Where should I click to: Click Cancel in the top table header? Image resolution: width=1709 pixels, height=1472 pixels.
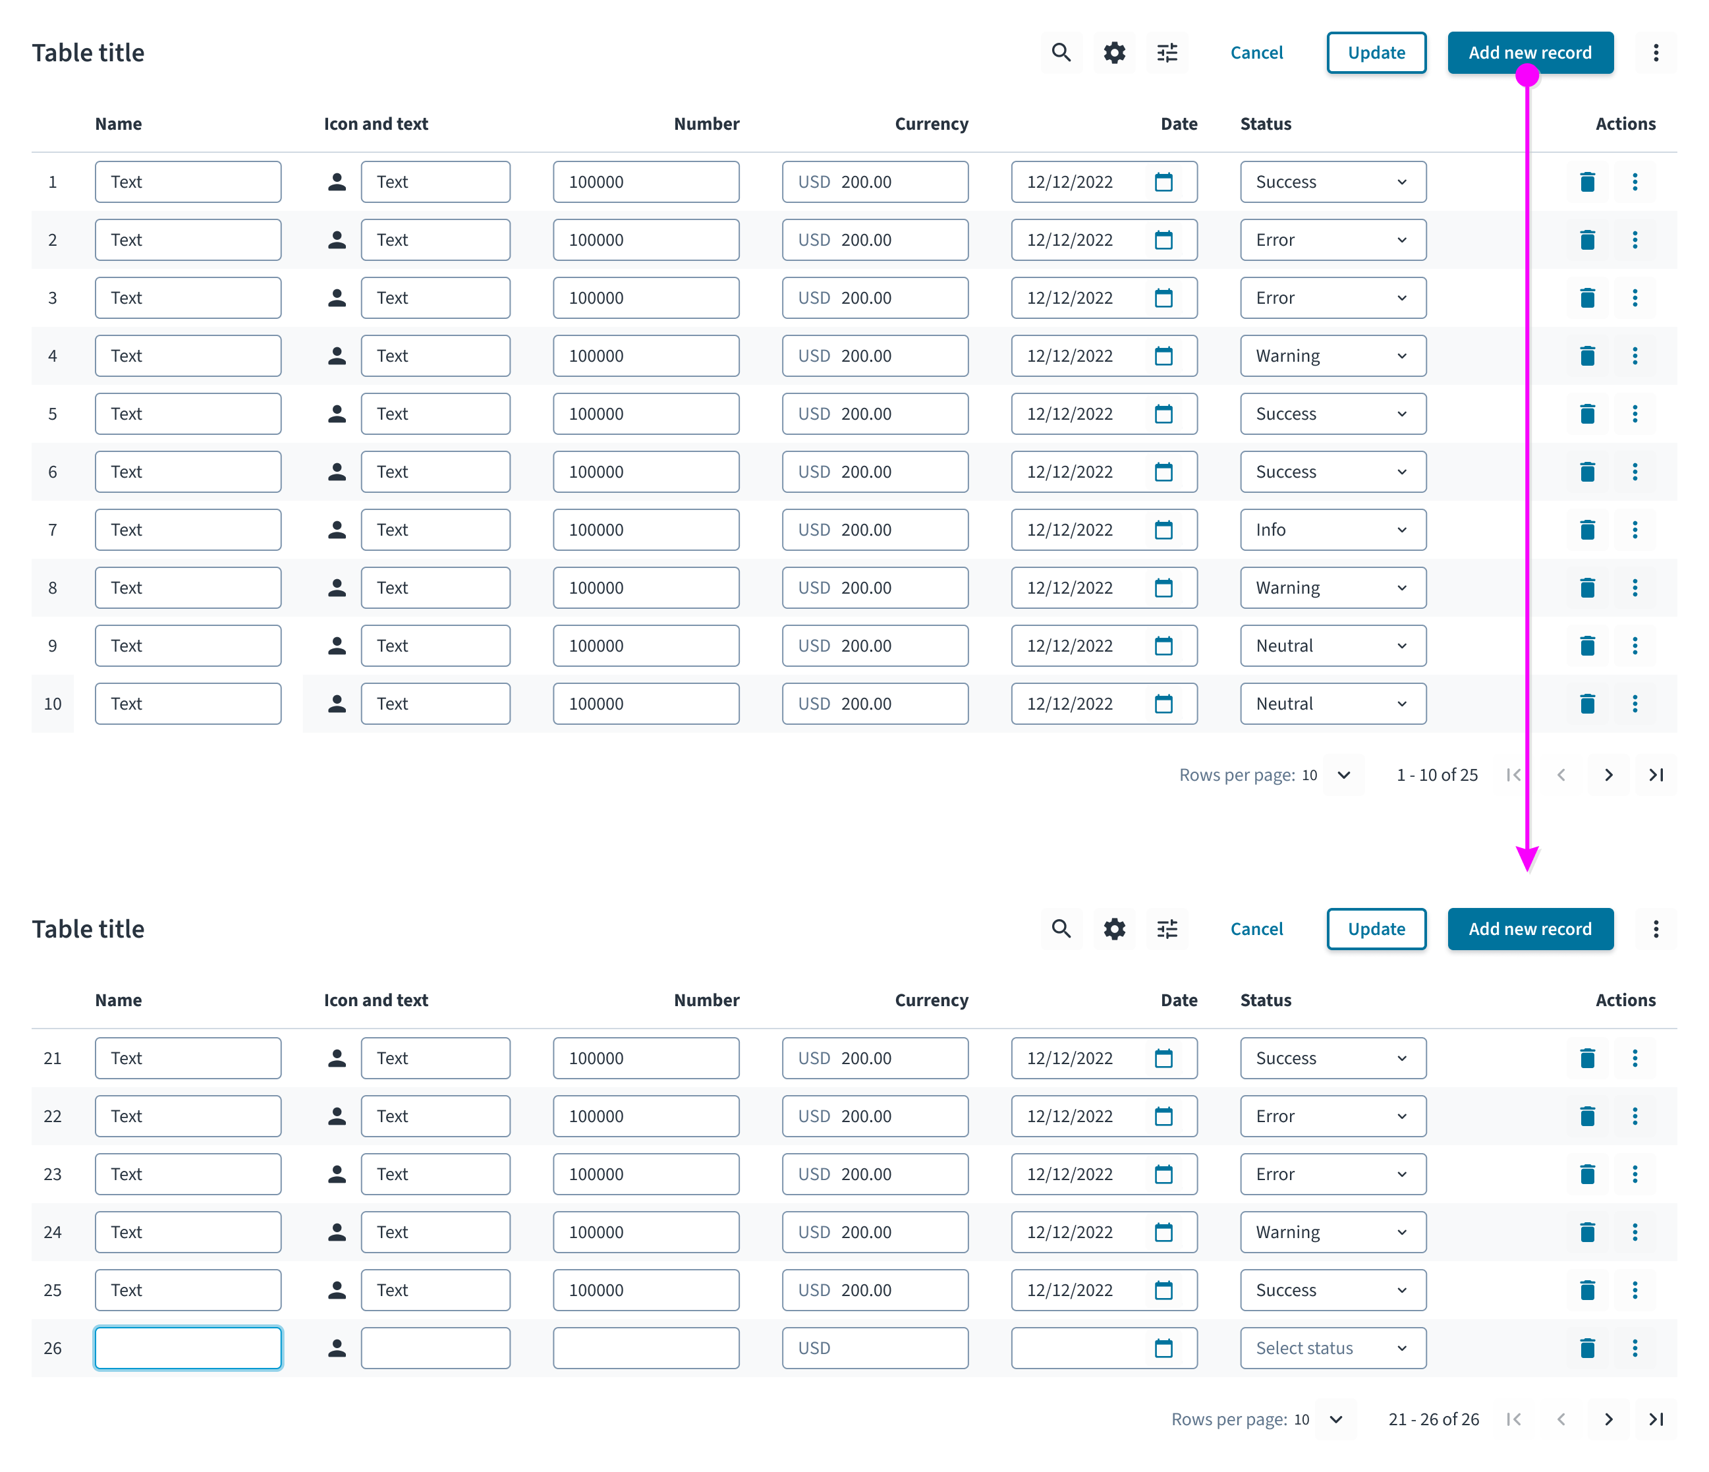[x=1256, y=53]
